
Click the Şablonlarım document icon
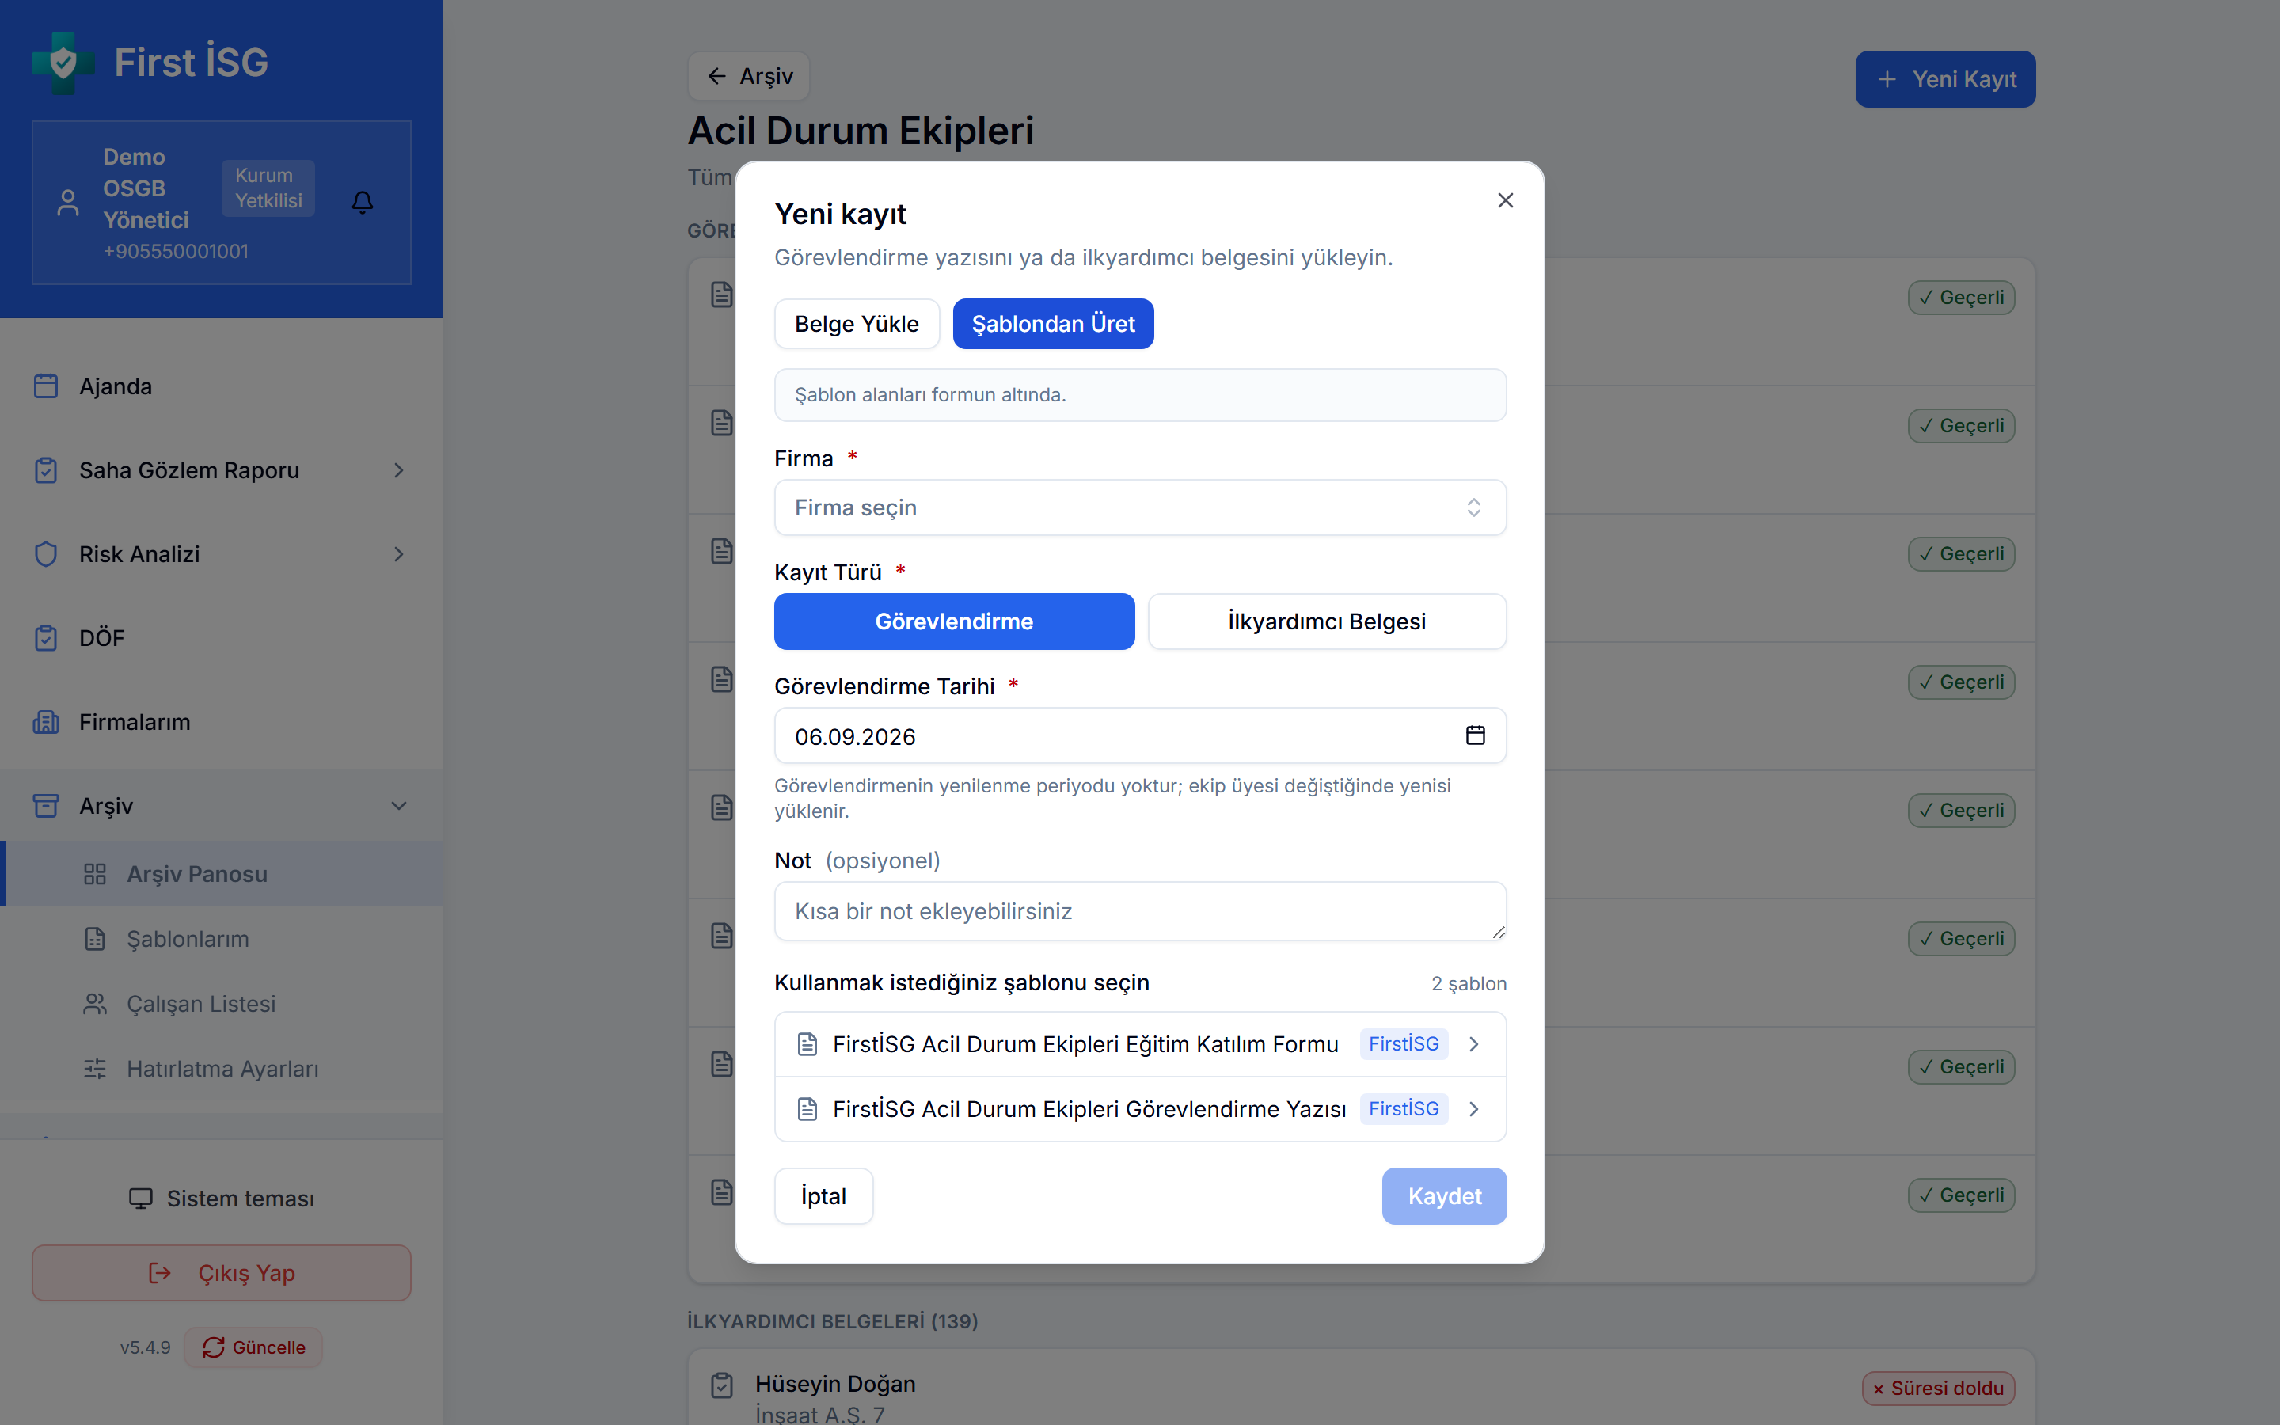[x=95, y=939]
